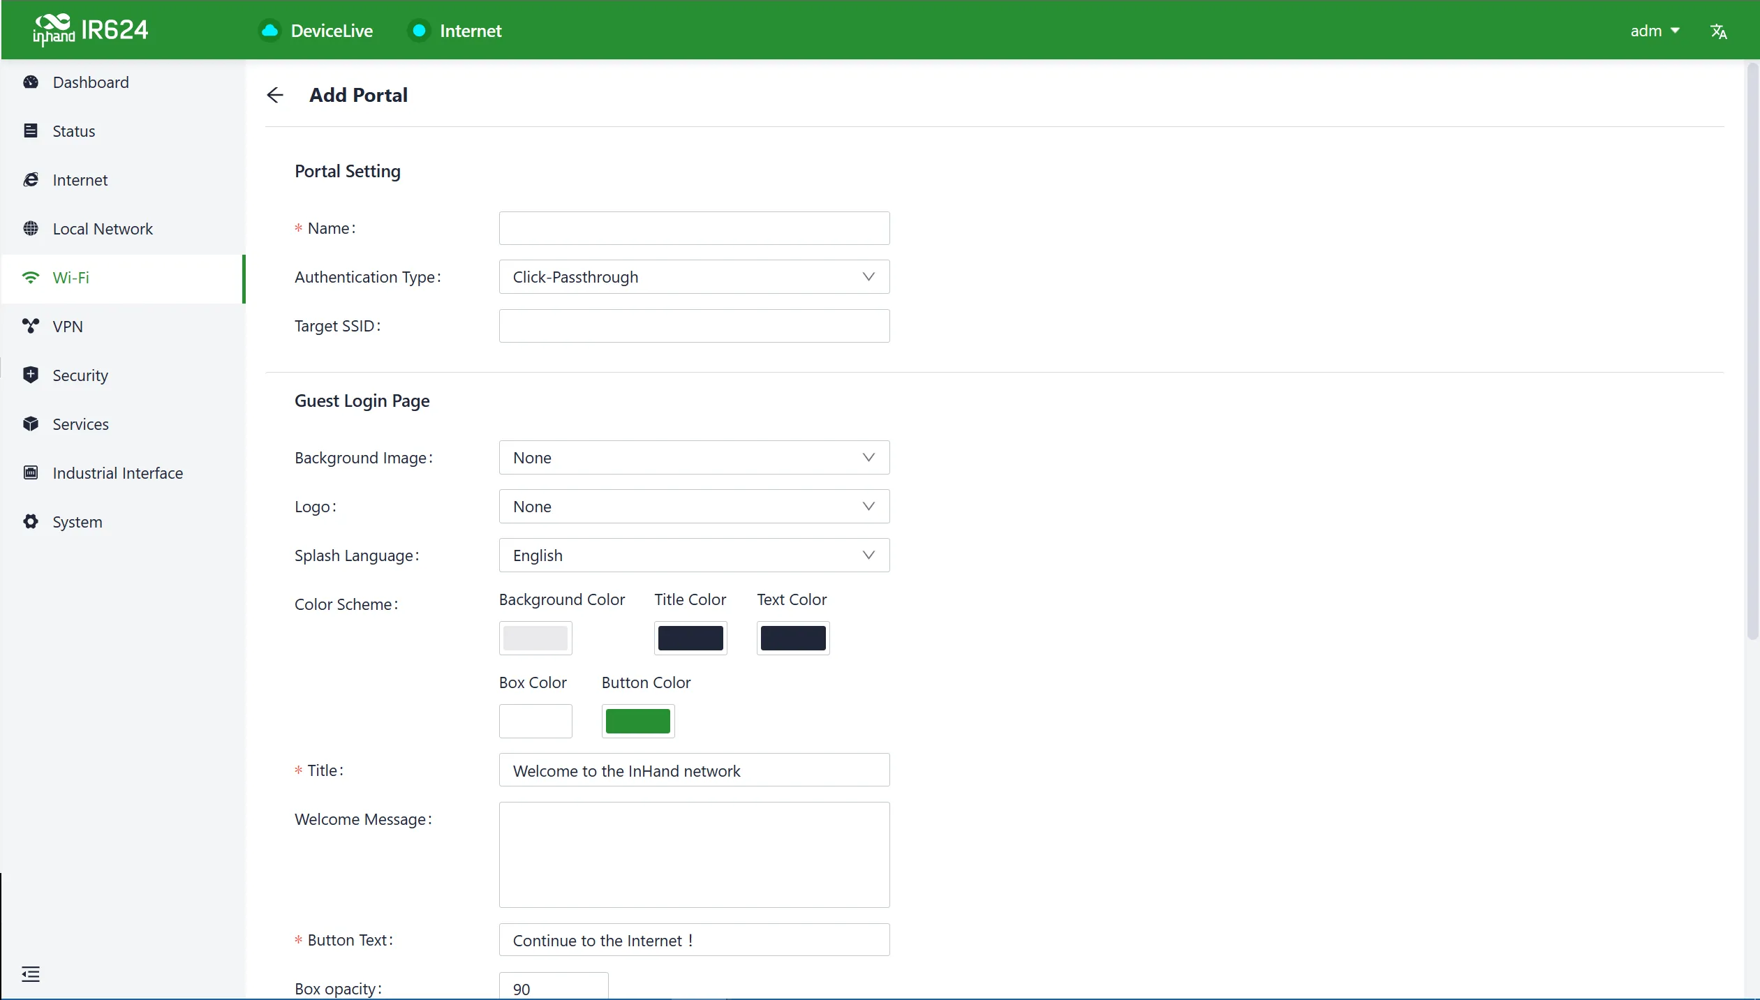Click the Add Portal heading text
The height and width of the screenshot is (1000, 1760).
click(x=358, y=95)
